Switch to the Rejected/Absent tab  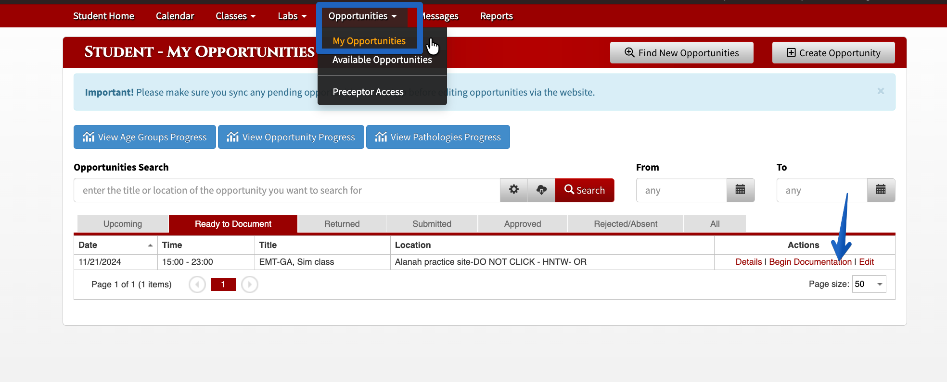tap(626, 224)
